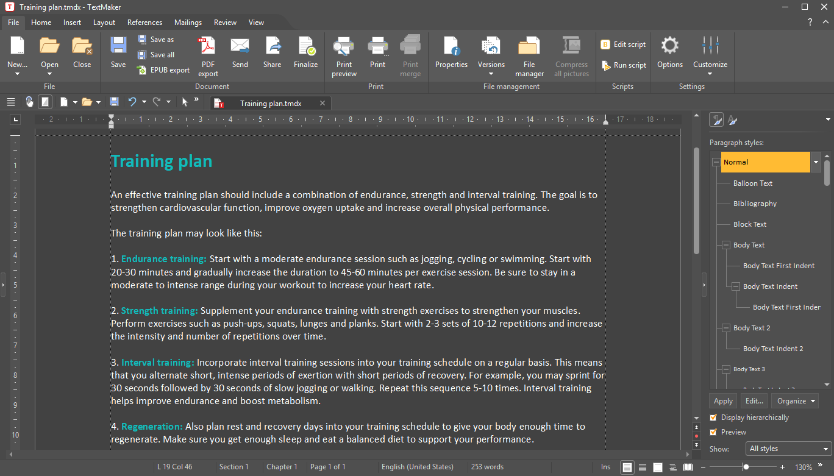Expand the Organize dropdown button
The height and width of the screenshot is (476, 834).
[794, 401]
